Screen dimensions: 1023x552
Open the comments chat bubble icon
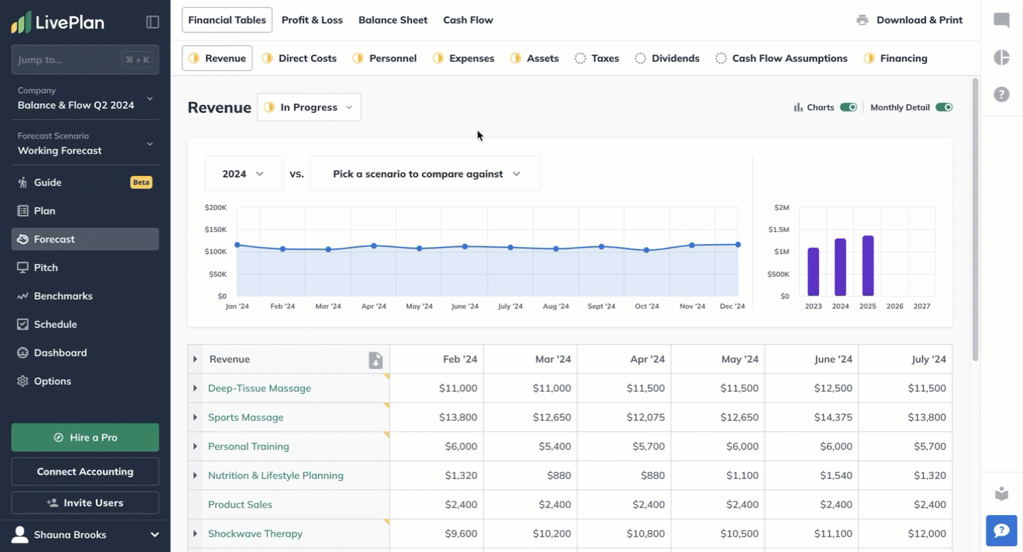[1002, 20]
